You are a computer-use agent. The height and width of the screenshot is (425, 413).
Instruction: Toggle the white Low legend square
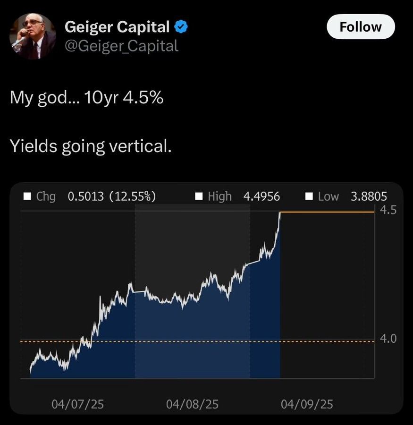tap(309, 196)
